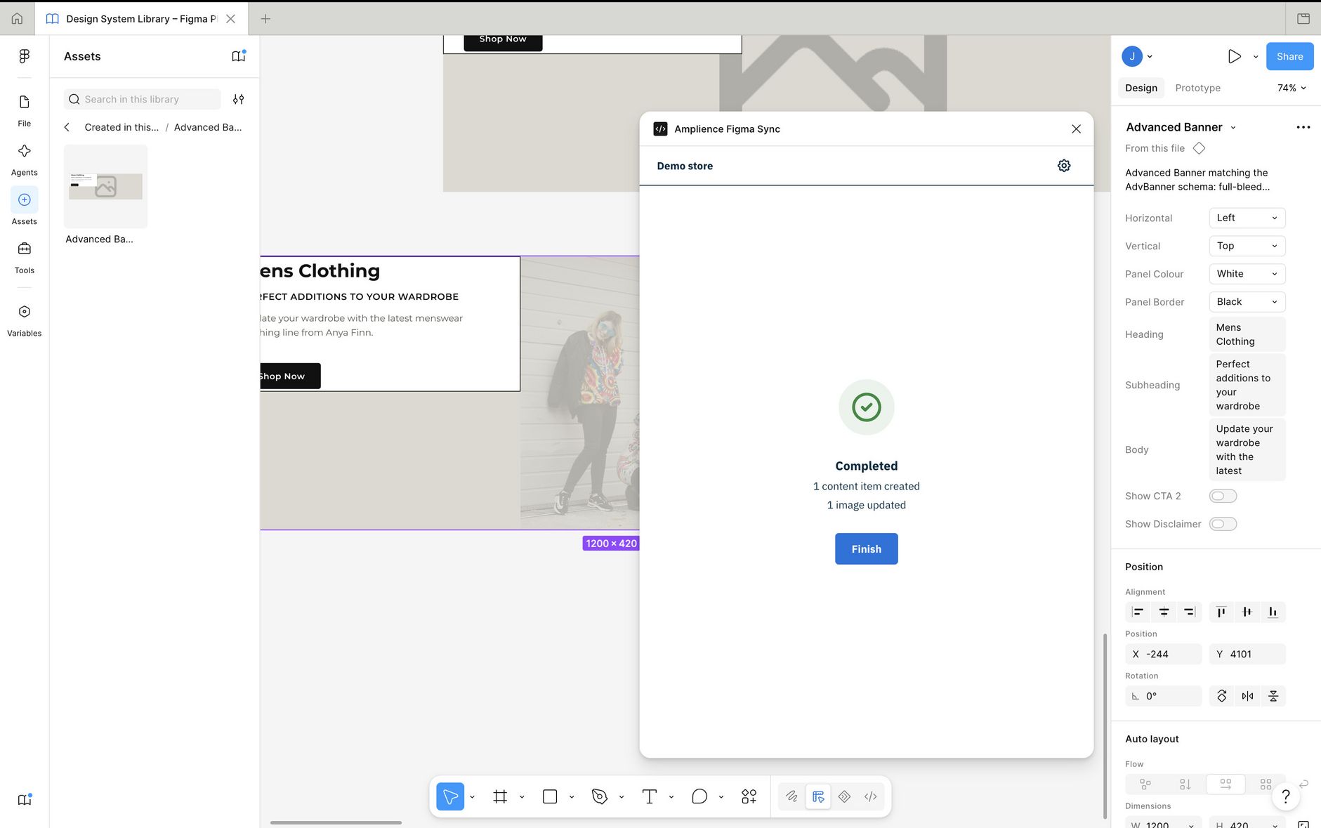Click the X position field
1321x828 pixels.
tap(1164, 655)
